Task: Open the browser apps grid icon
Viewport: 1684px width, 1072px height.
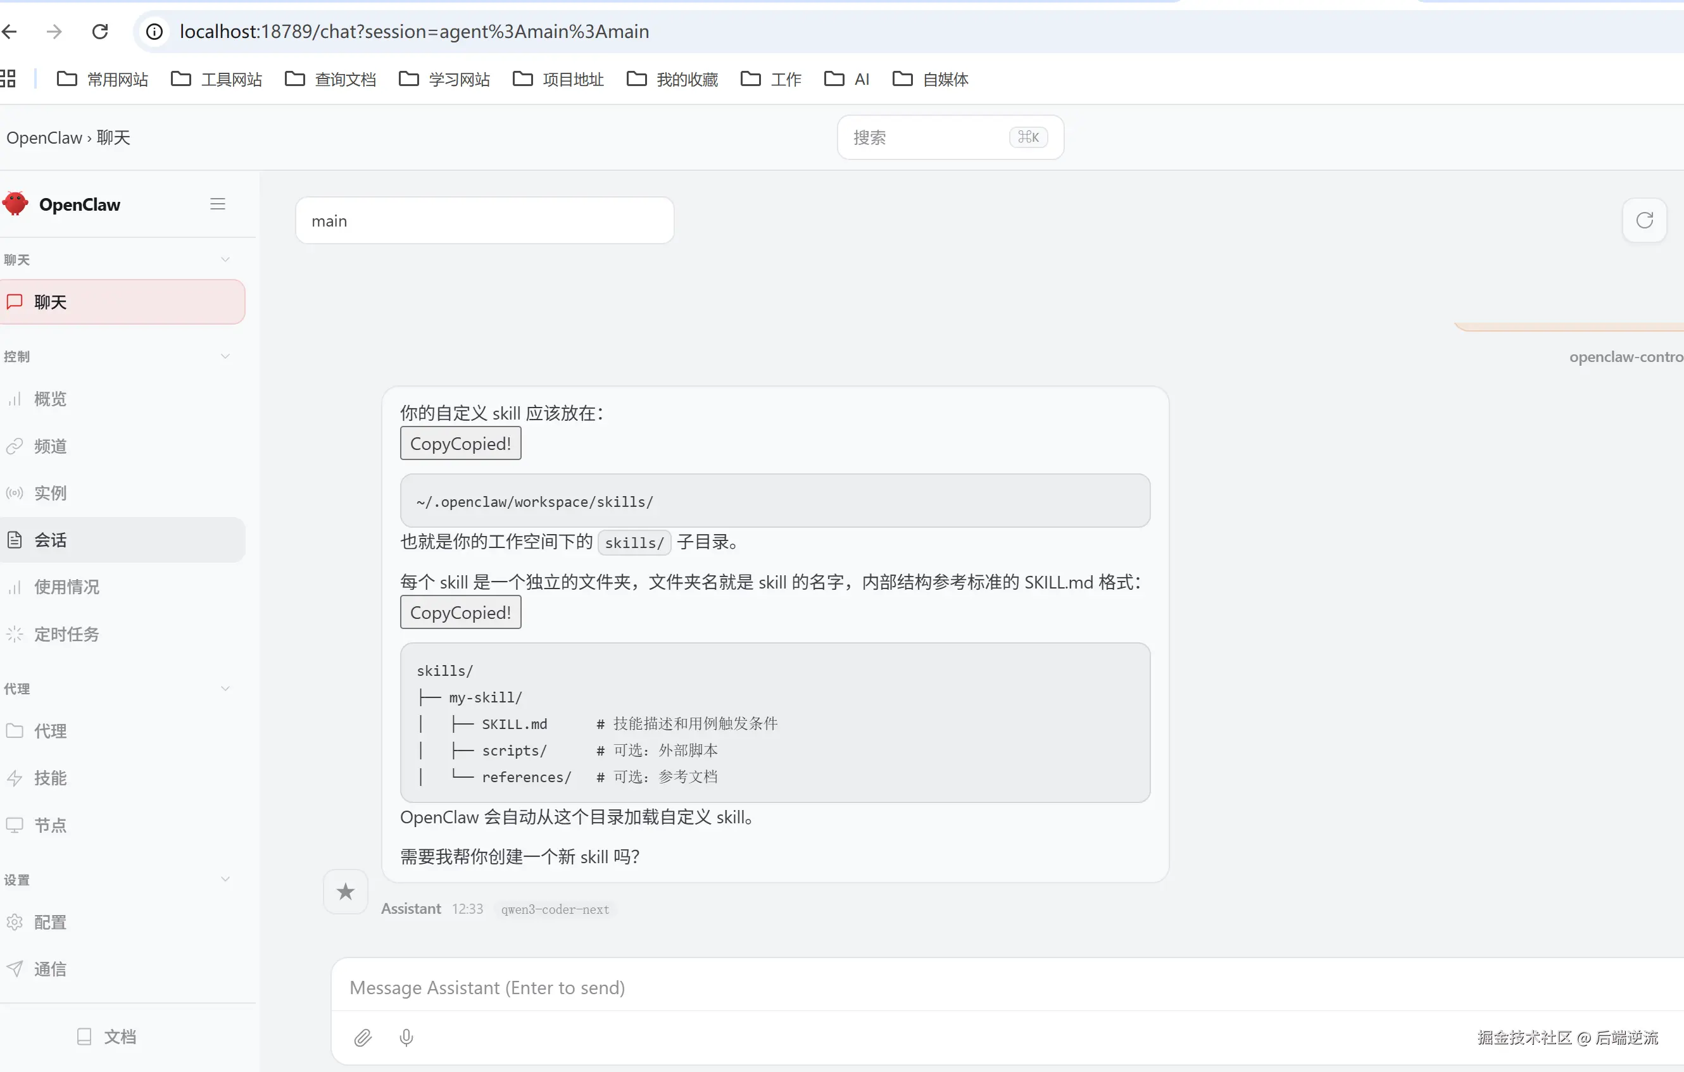Action: pos(8,79)
